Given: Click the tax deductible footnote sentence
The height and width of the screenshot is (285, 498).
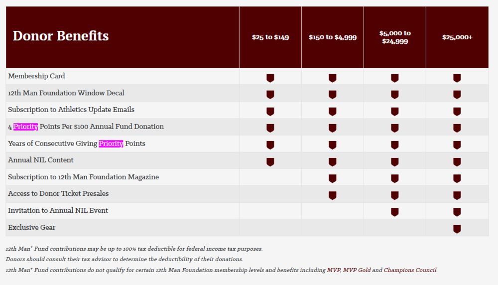Looking at the screenshot, I should (x=134, y=249).
